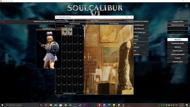Select empty creation slot 4

click(75, 31)
